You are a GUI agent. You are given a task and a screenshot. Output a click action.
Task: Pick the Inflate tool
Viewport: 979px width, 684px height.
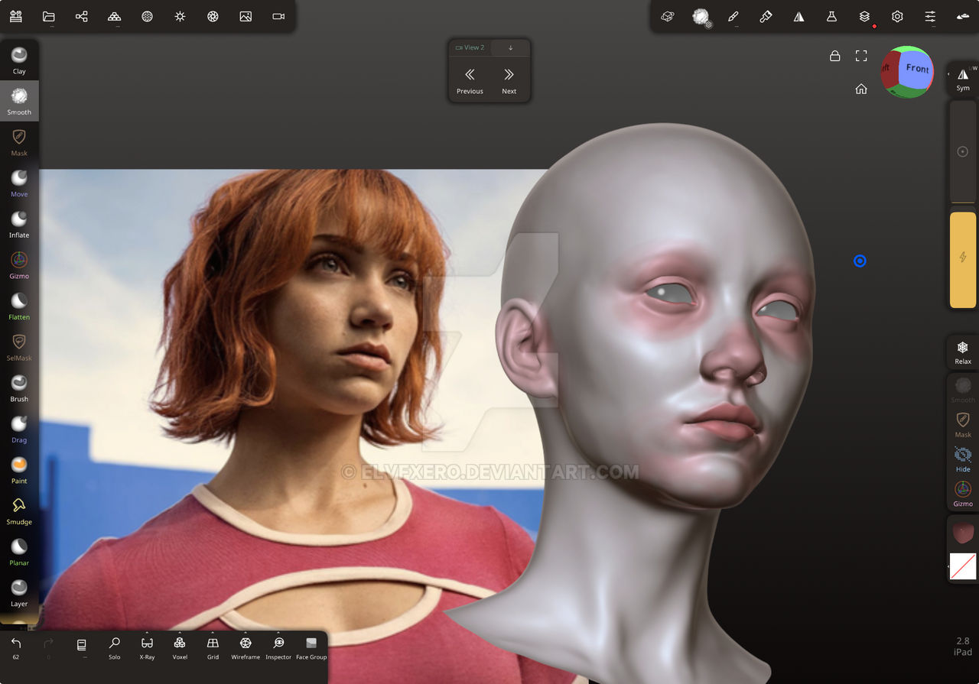[x=19, y=224]
